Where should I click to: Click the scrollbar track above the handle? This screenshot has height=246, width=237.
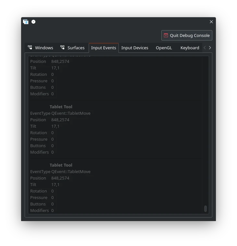tap(206, 130)
